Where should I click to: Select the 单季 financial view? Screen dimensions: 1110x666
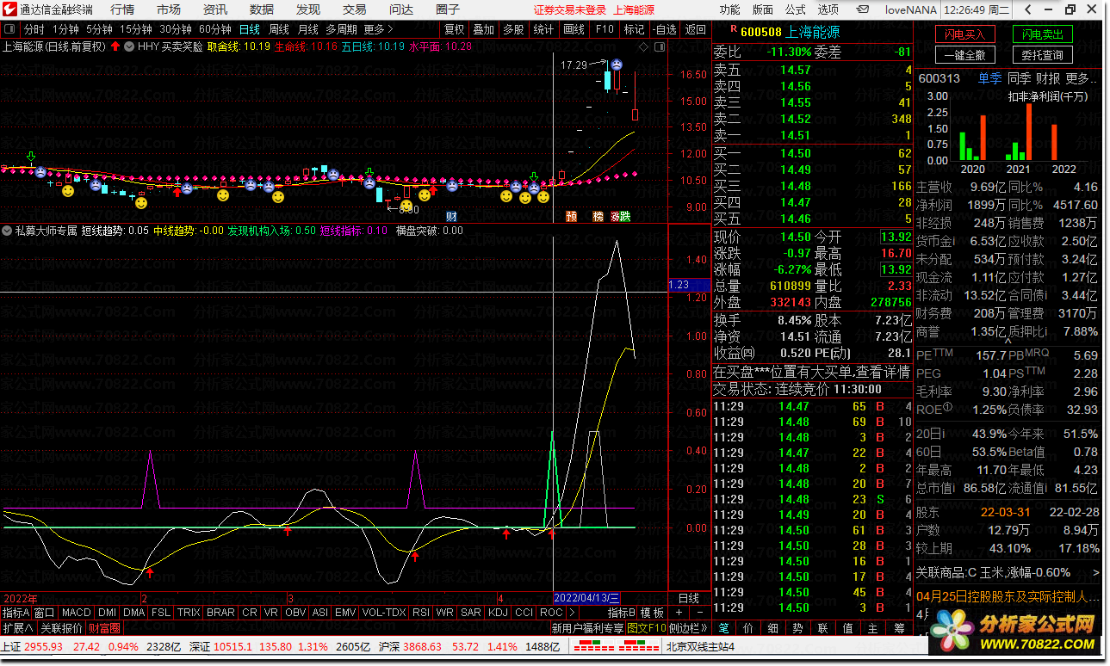tap(989, 78)
